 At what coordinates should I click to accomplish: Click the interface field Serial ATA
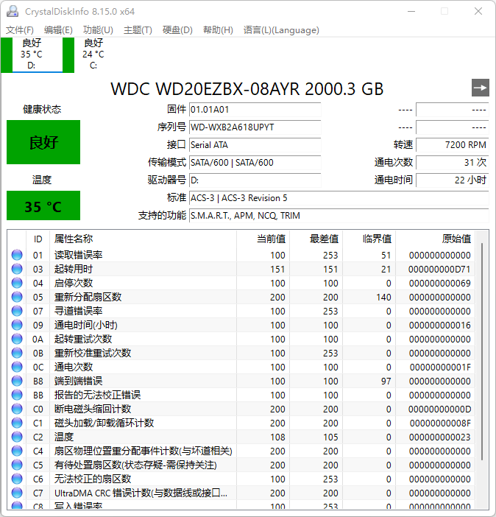click(255, 145)
